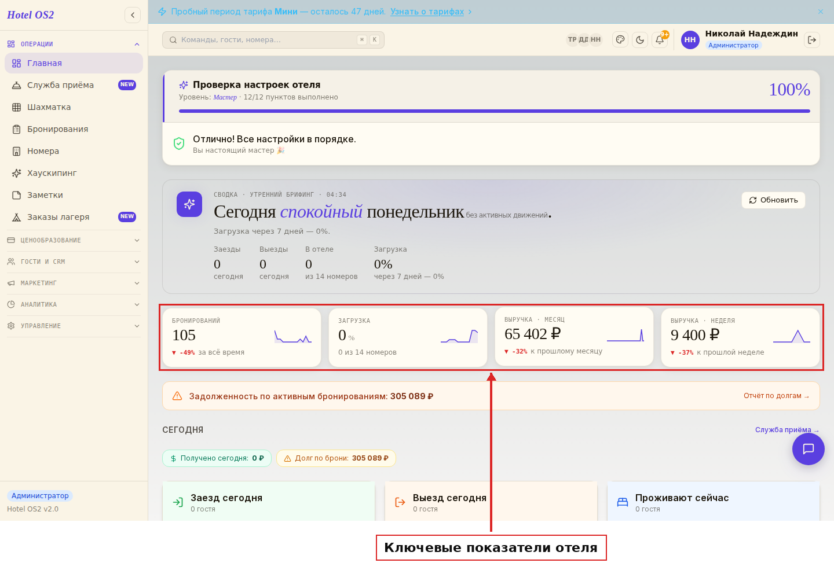The image size is (834, 574).
Task: Open the НН user avatar
Action: [x=690, y=40]
